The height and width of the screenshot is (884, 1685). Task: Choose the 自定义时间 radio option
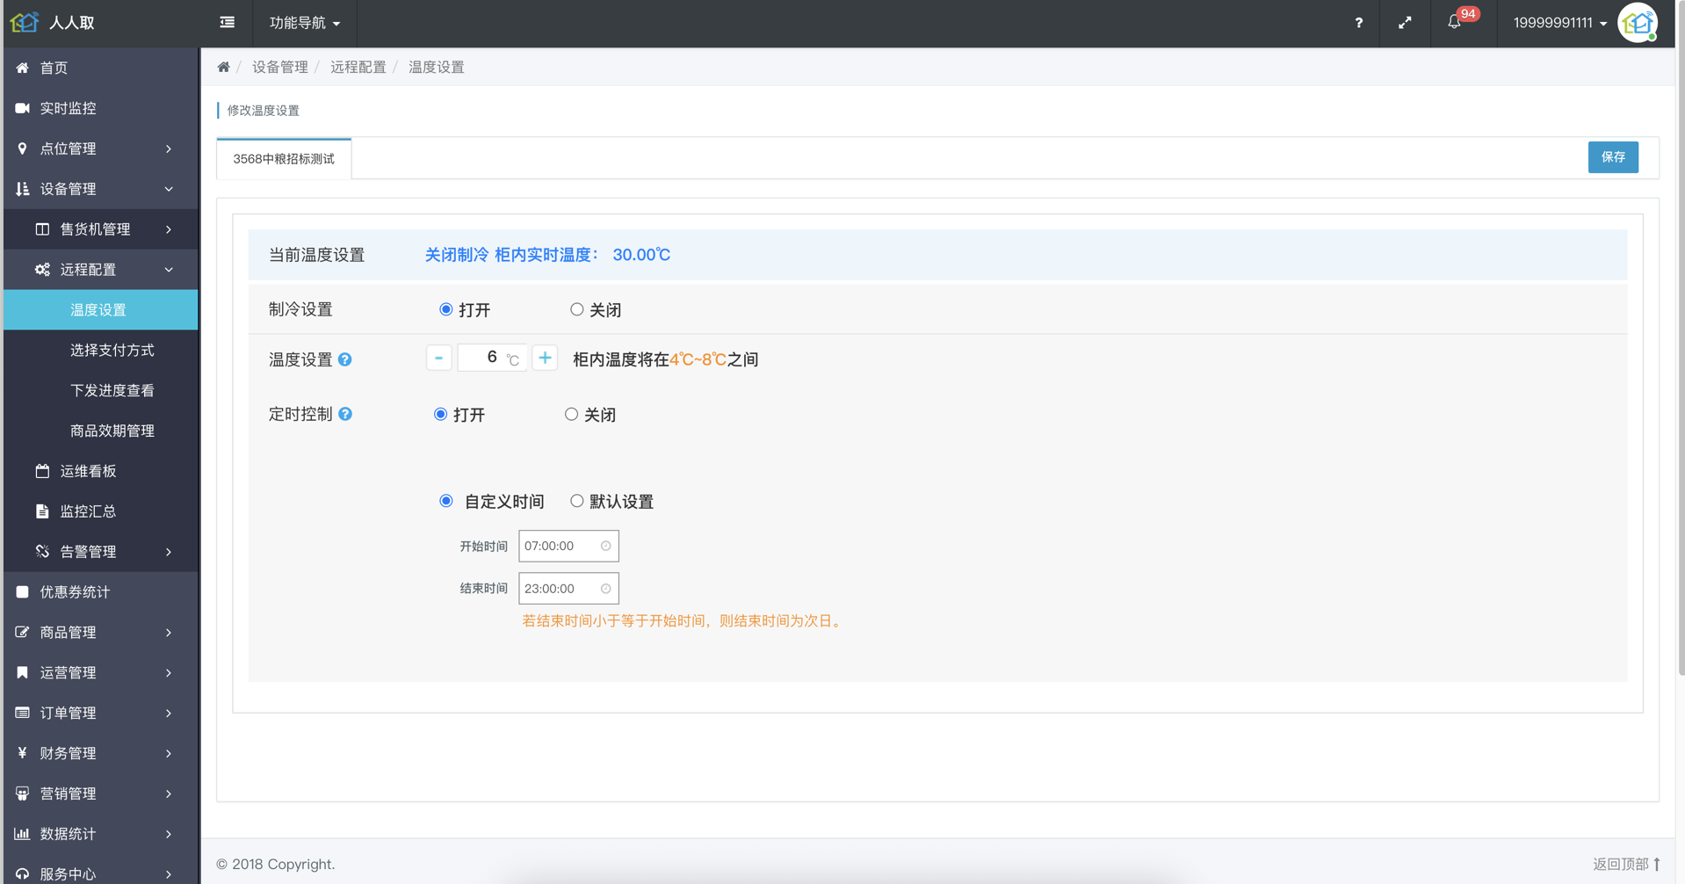coord(446,501)
